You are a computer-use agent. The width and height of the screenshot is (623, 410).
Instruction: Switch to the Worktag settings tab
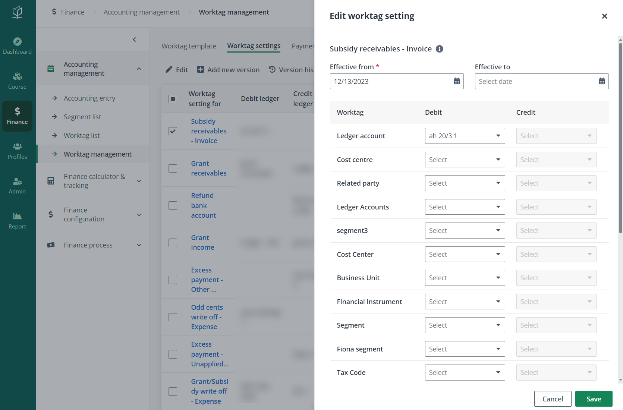254,46
